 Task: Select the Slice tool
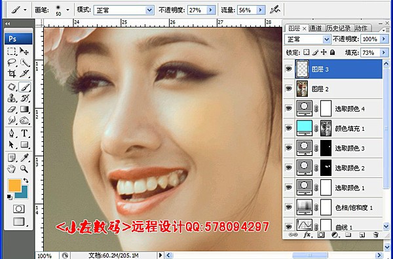[x=24, y=73]
